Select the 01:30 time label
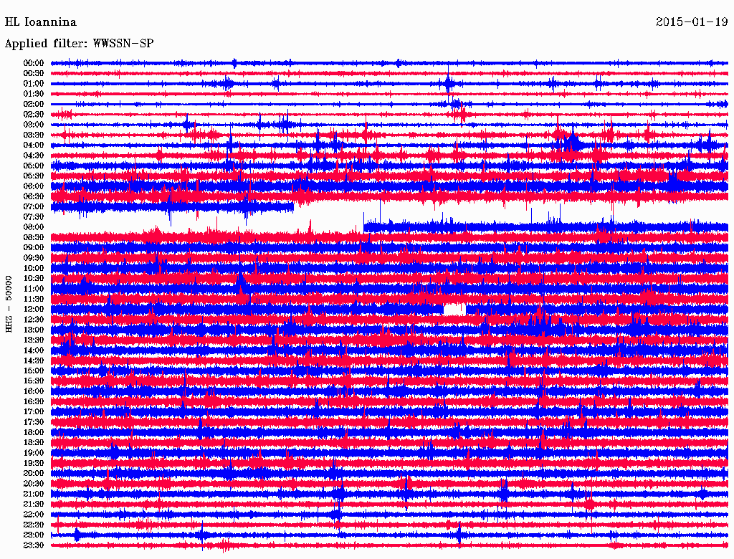Viewport: 734px width, 559px height. [x=34, y=94]
